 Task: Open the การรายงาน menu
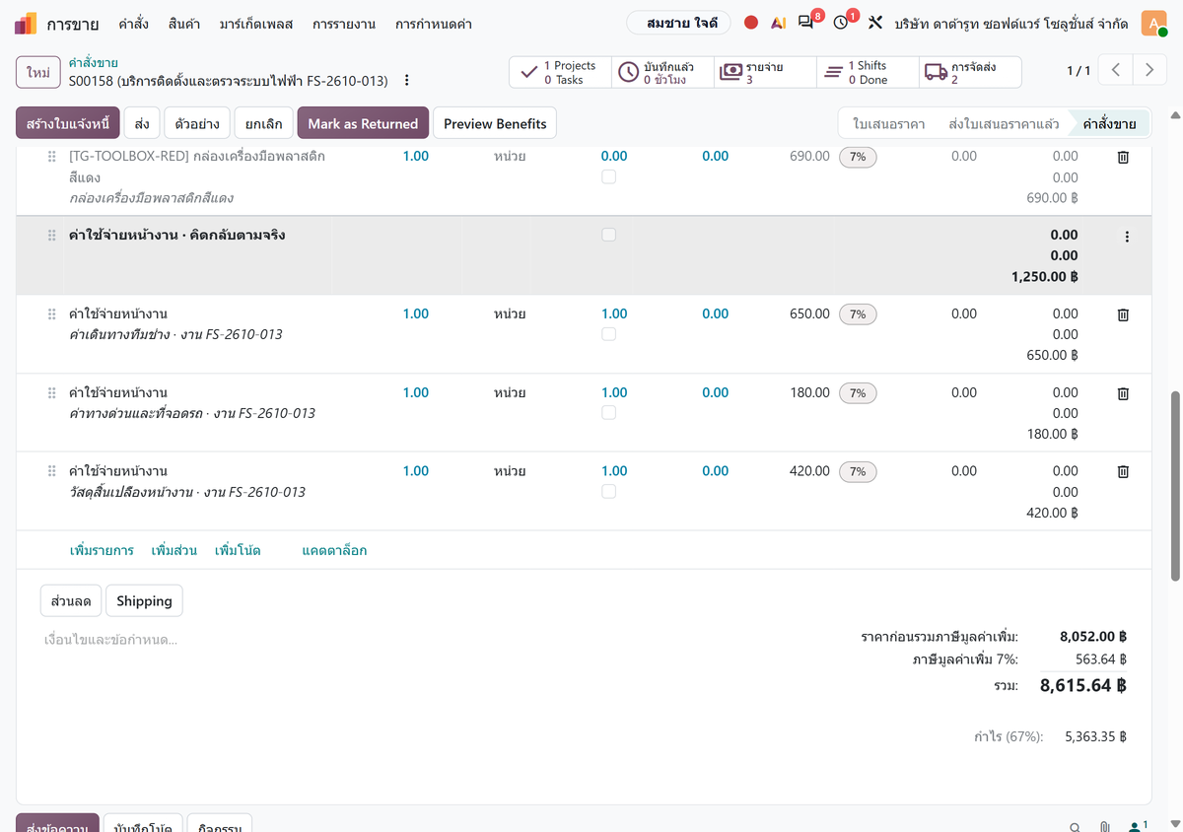coord(344,23)
